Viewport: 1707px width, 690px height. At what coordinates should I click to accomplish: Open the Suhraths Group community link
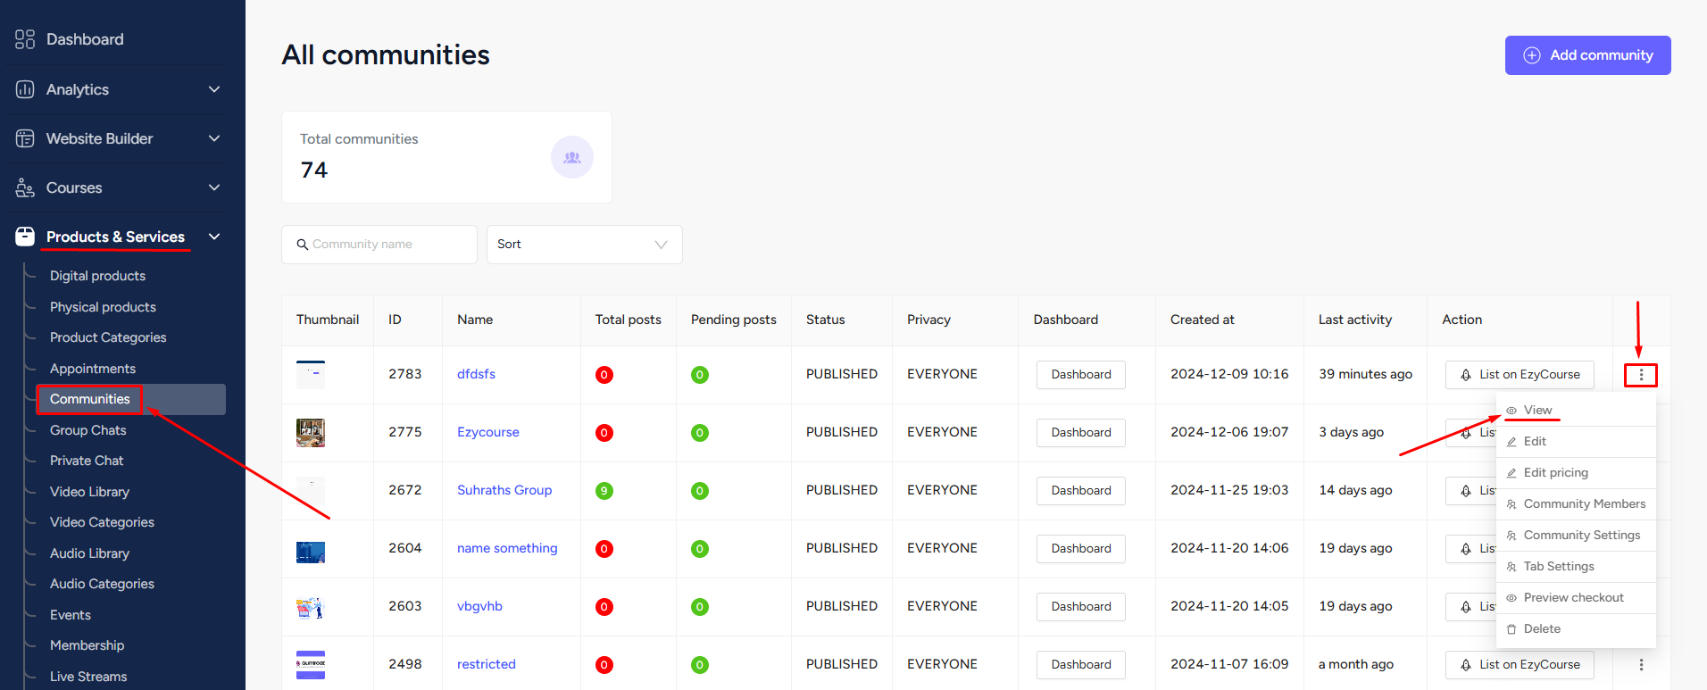point(504,490)
